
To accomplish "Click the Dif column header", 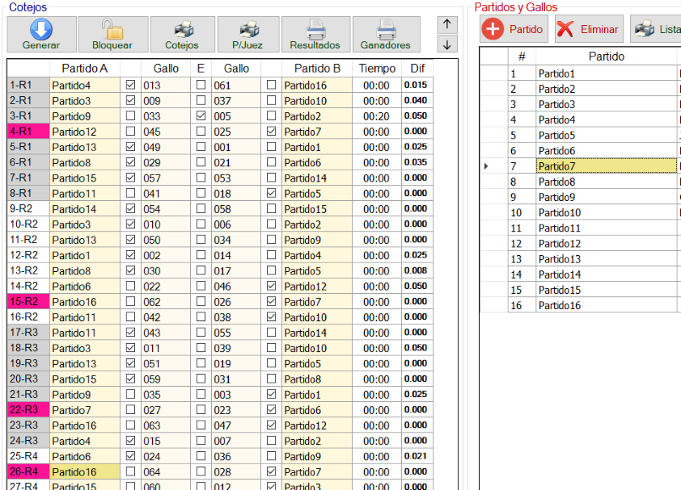I will pyautogui.click(x=417, y=68).
